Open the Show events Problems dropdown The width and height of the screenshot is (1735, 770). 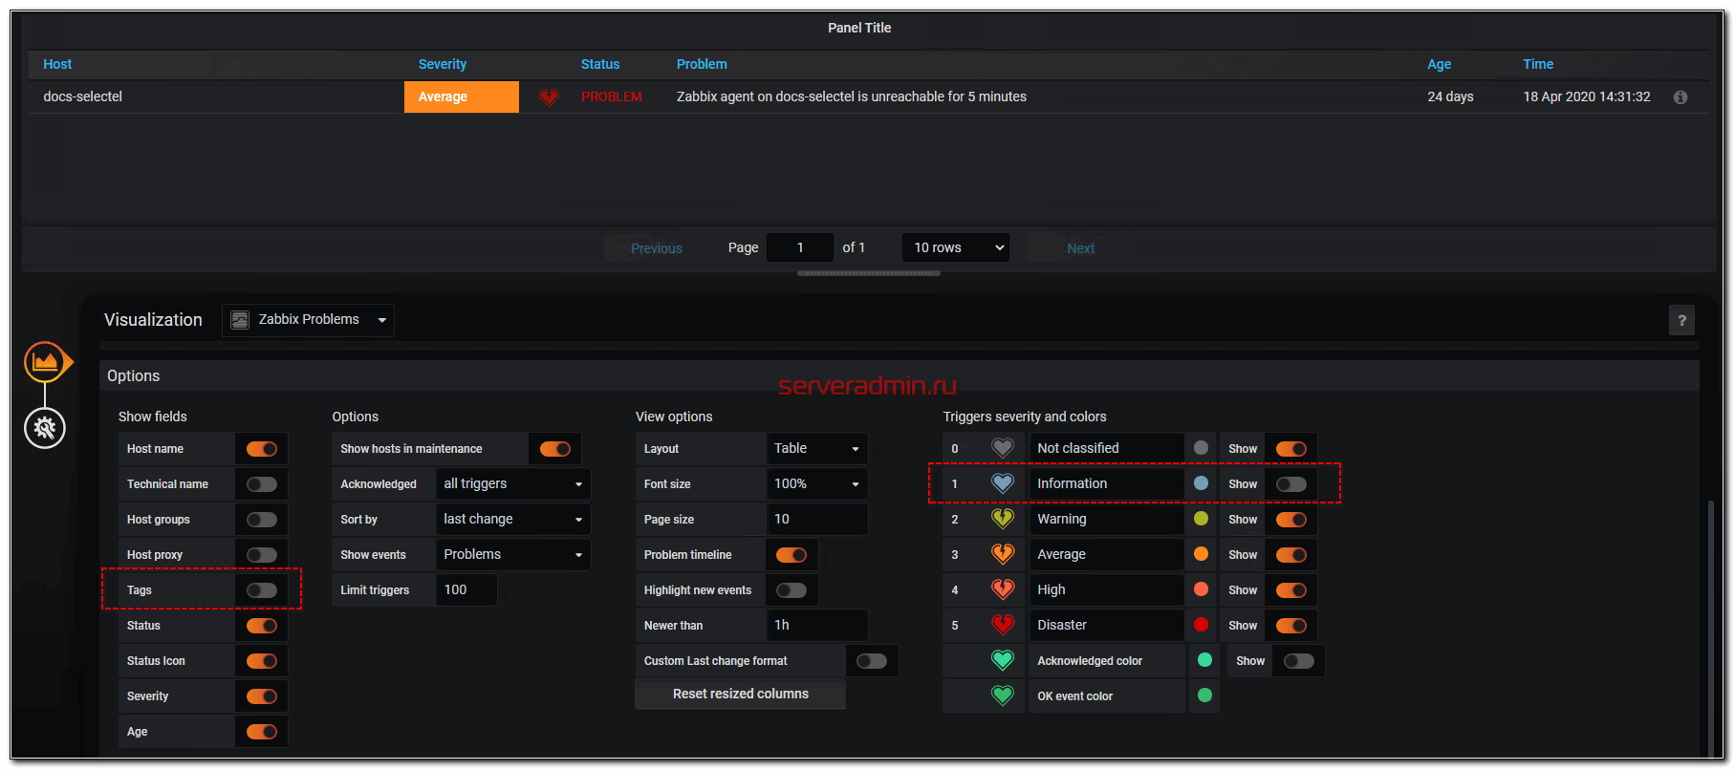(513, 555)
